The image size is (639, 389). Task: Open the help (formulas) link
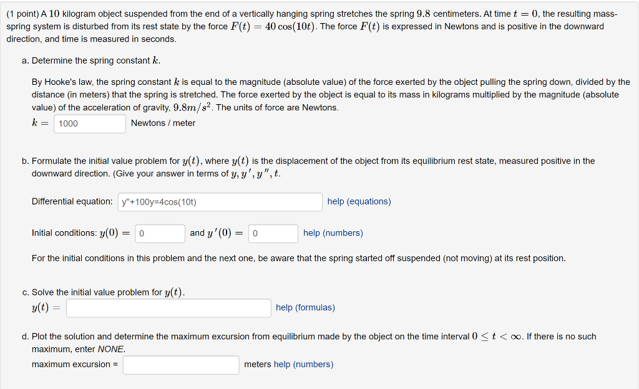[x=305, y=307]
